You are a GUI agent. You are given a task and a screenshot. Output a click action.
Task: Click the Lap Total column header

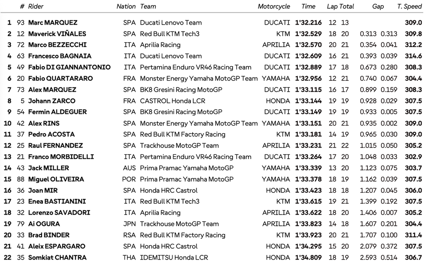click(340, 6)
